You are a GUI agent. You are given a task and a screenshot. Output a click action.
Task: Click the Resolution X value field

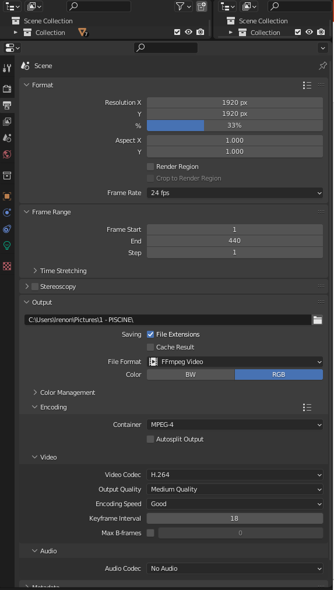click(234, 103)
